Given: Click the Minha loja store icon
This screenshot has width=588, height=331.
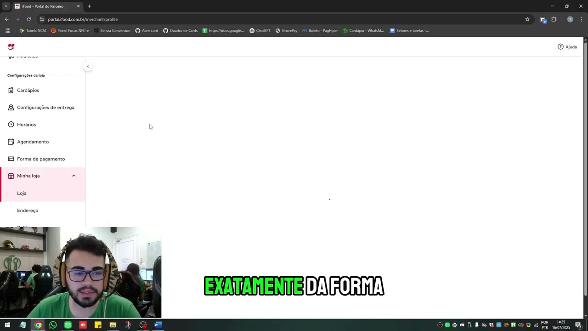Looking at the screenshot, I should 11,176.
